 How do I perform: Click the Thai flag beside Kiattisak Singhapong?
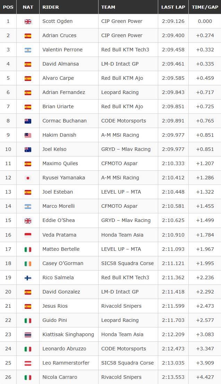[28, 335]
